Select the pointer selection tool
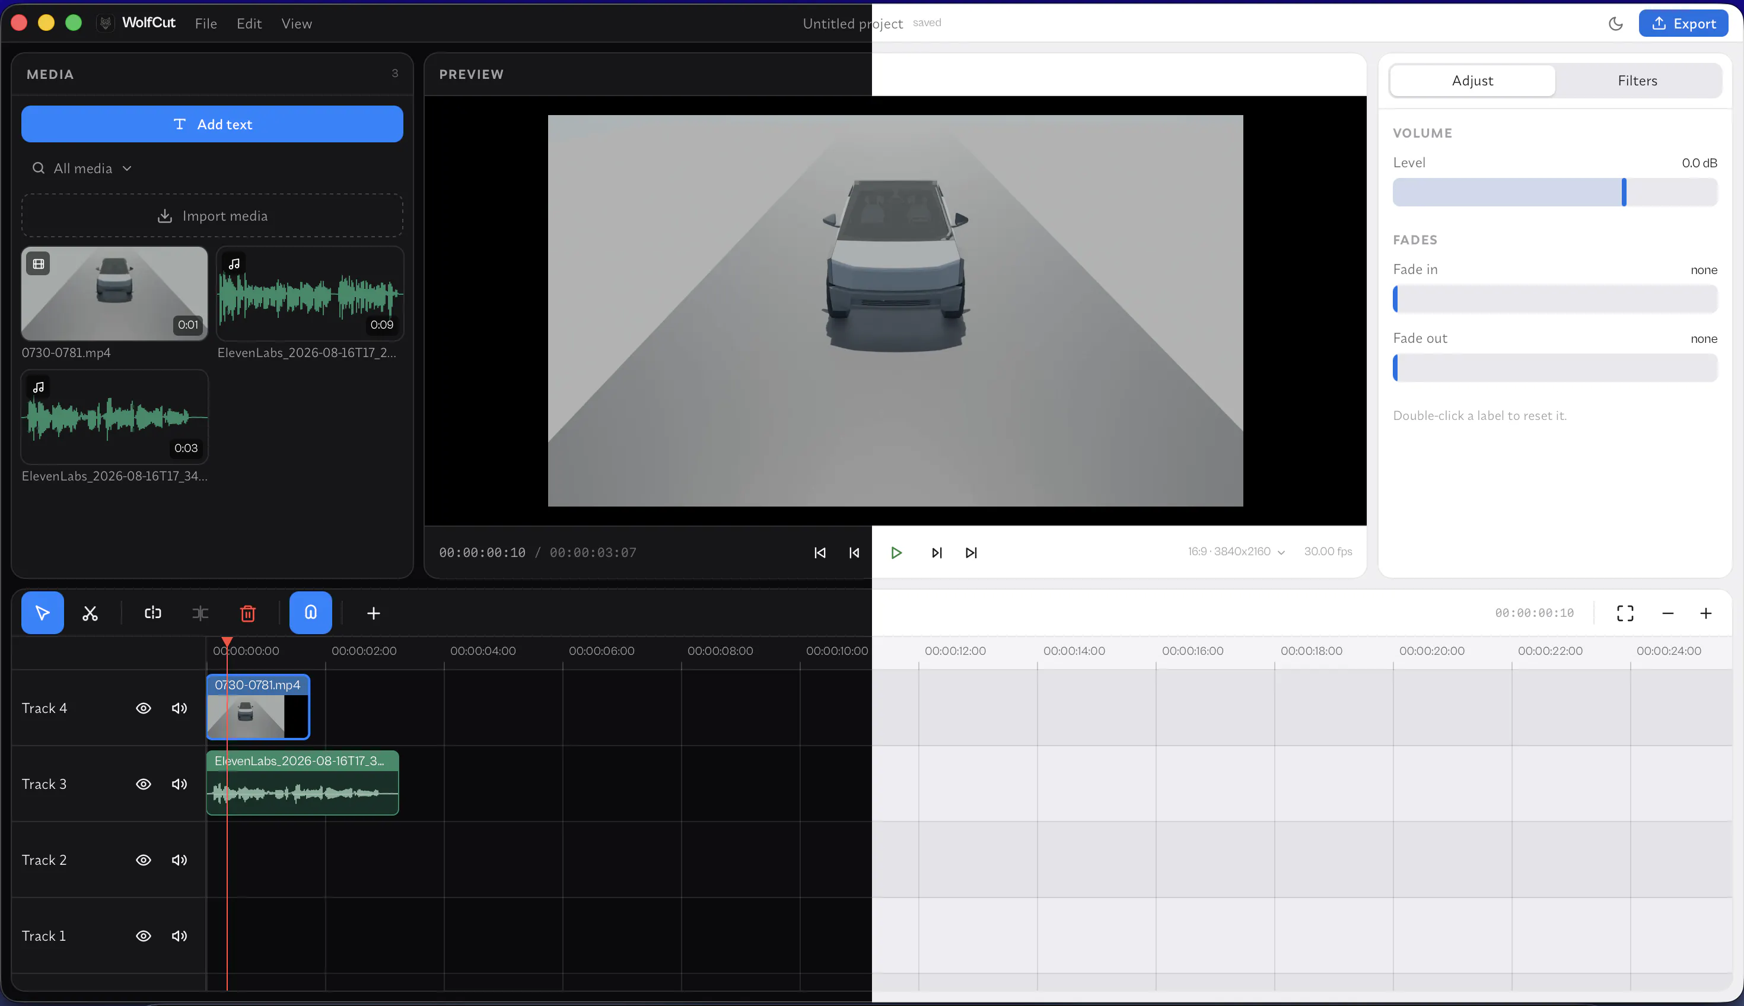The height and width of the screenshot is (1006, 1744). pos(42,613)
